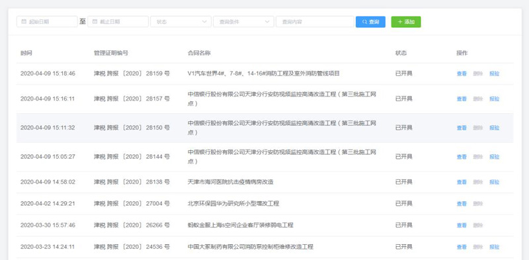The image size is (529, 260).
Task: Click 删除 for record 28150
Action: (x=477, y=128)
